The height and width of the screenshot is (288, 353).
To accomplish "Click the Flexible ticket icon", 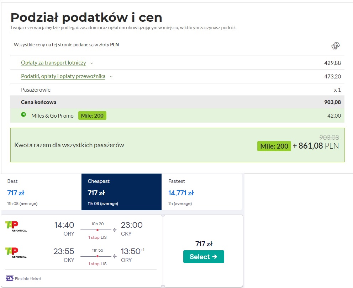I will (x=10, y=278).
